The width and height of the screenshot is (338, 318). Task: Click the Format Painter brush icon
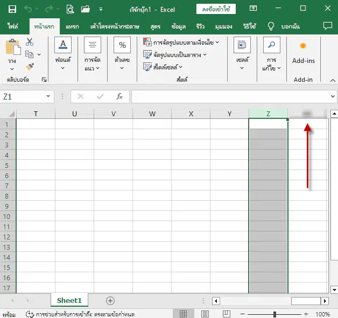30,67
